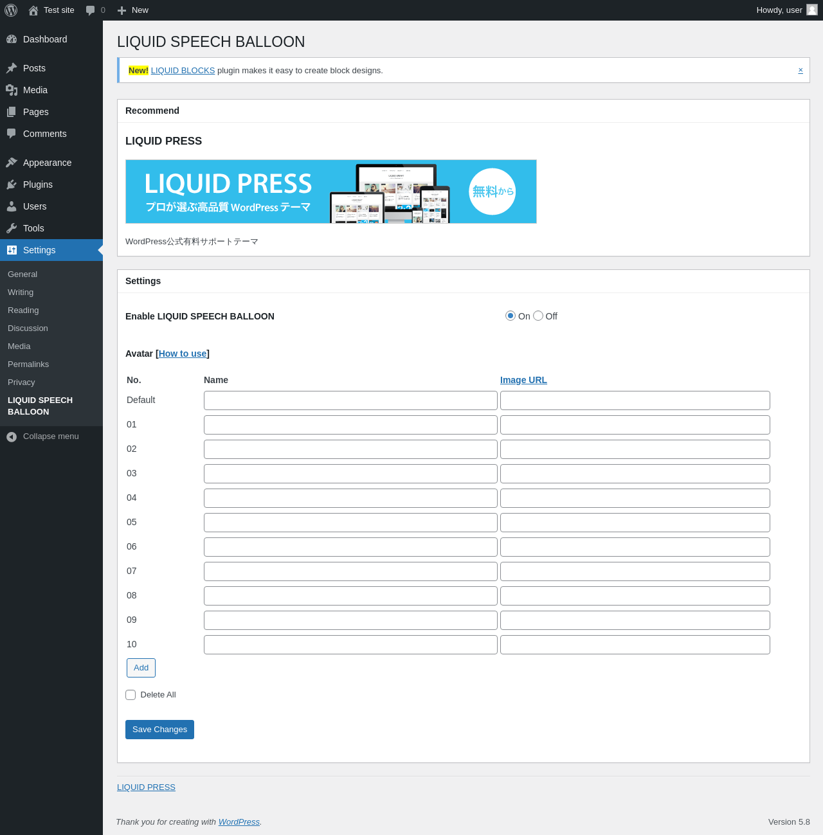
Task: Click the home icon beside Test site
Action: [33, 10]
